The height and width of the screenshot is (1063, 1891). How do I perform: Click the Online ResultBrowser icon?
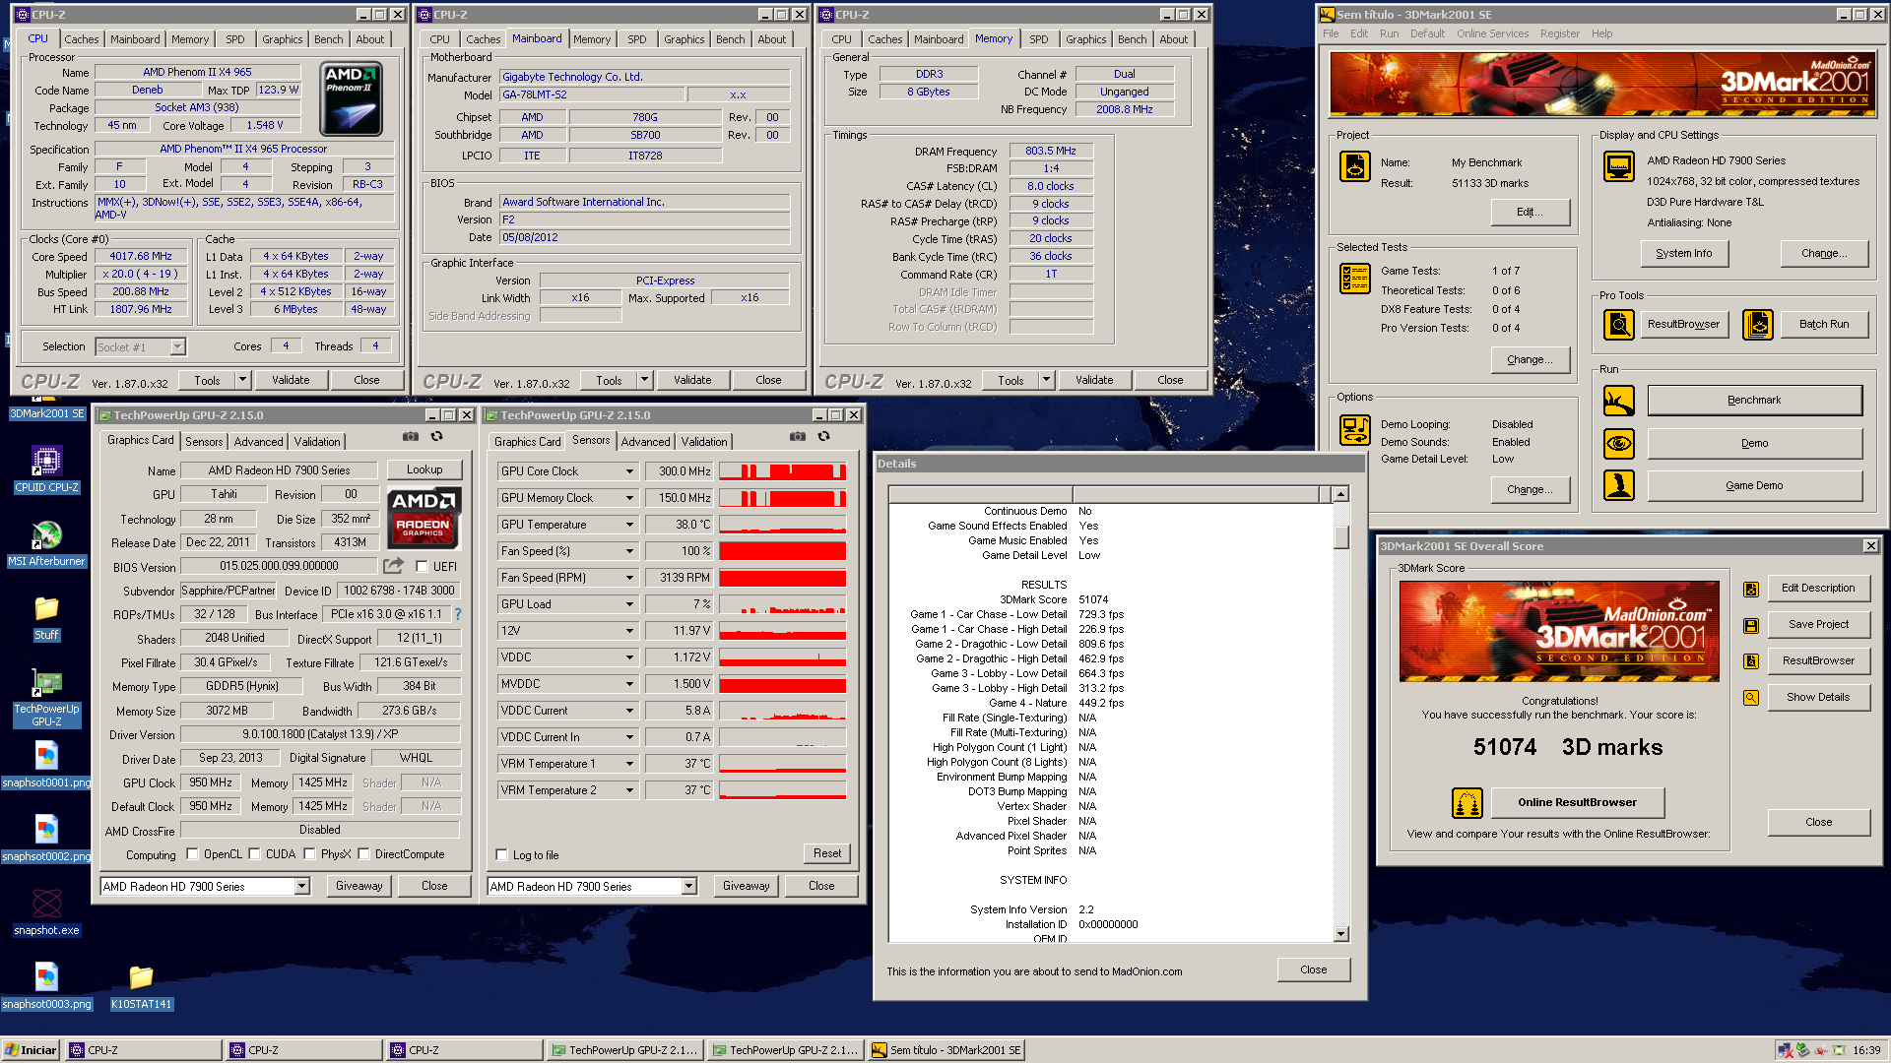point(1467,803)
